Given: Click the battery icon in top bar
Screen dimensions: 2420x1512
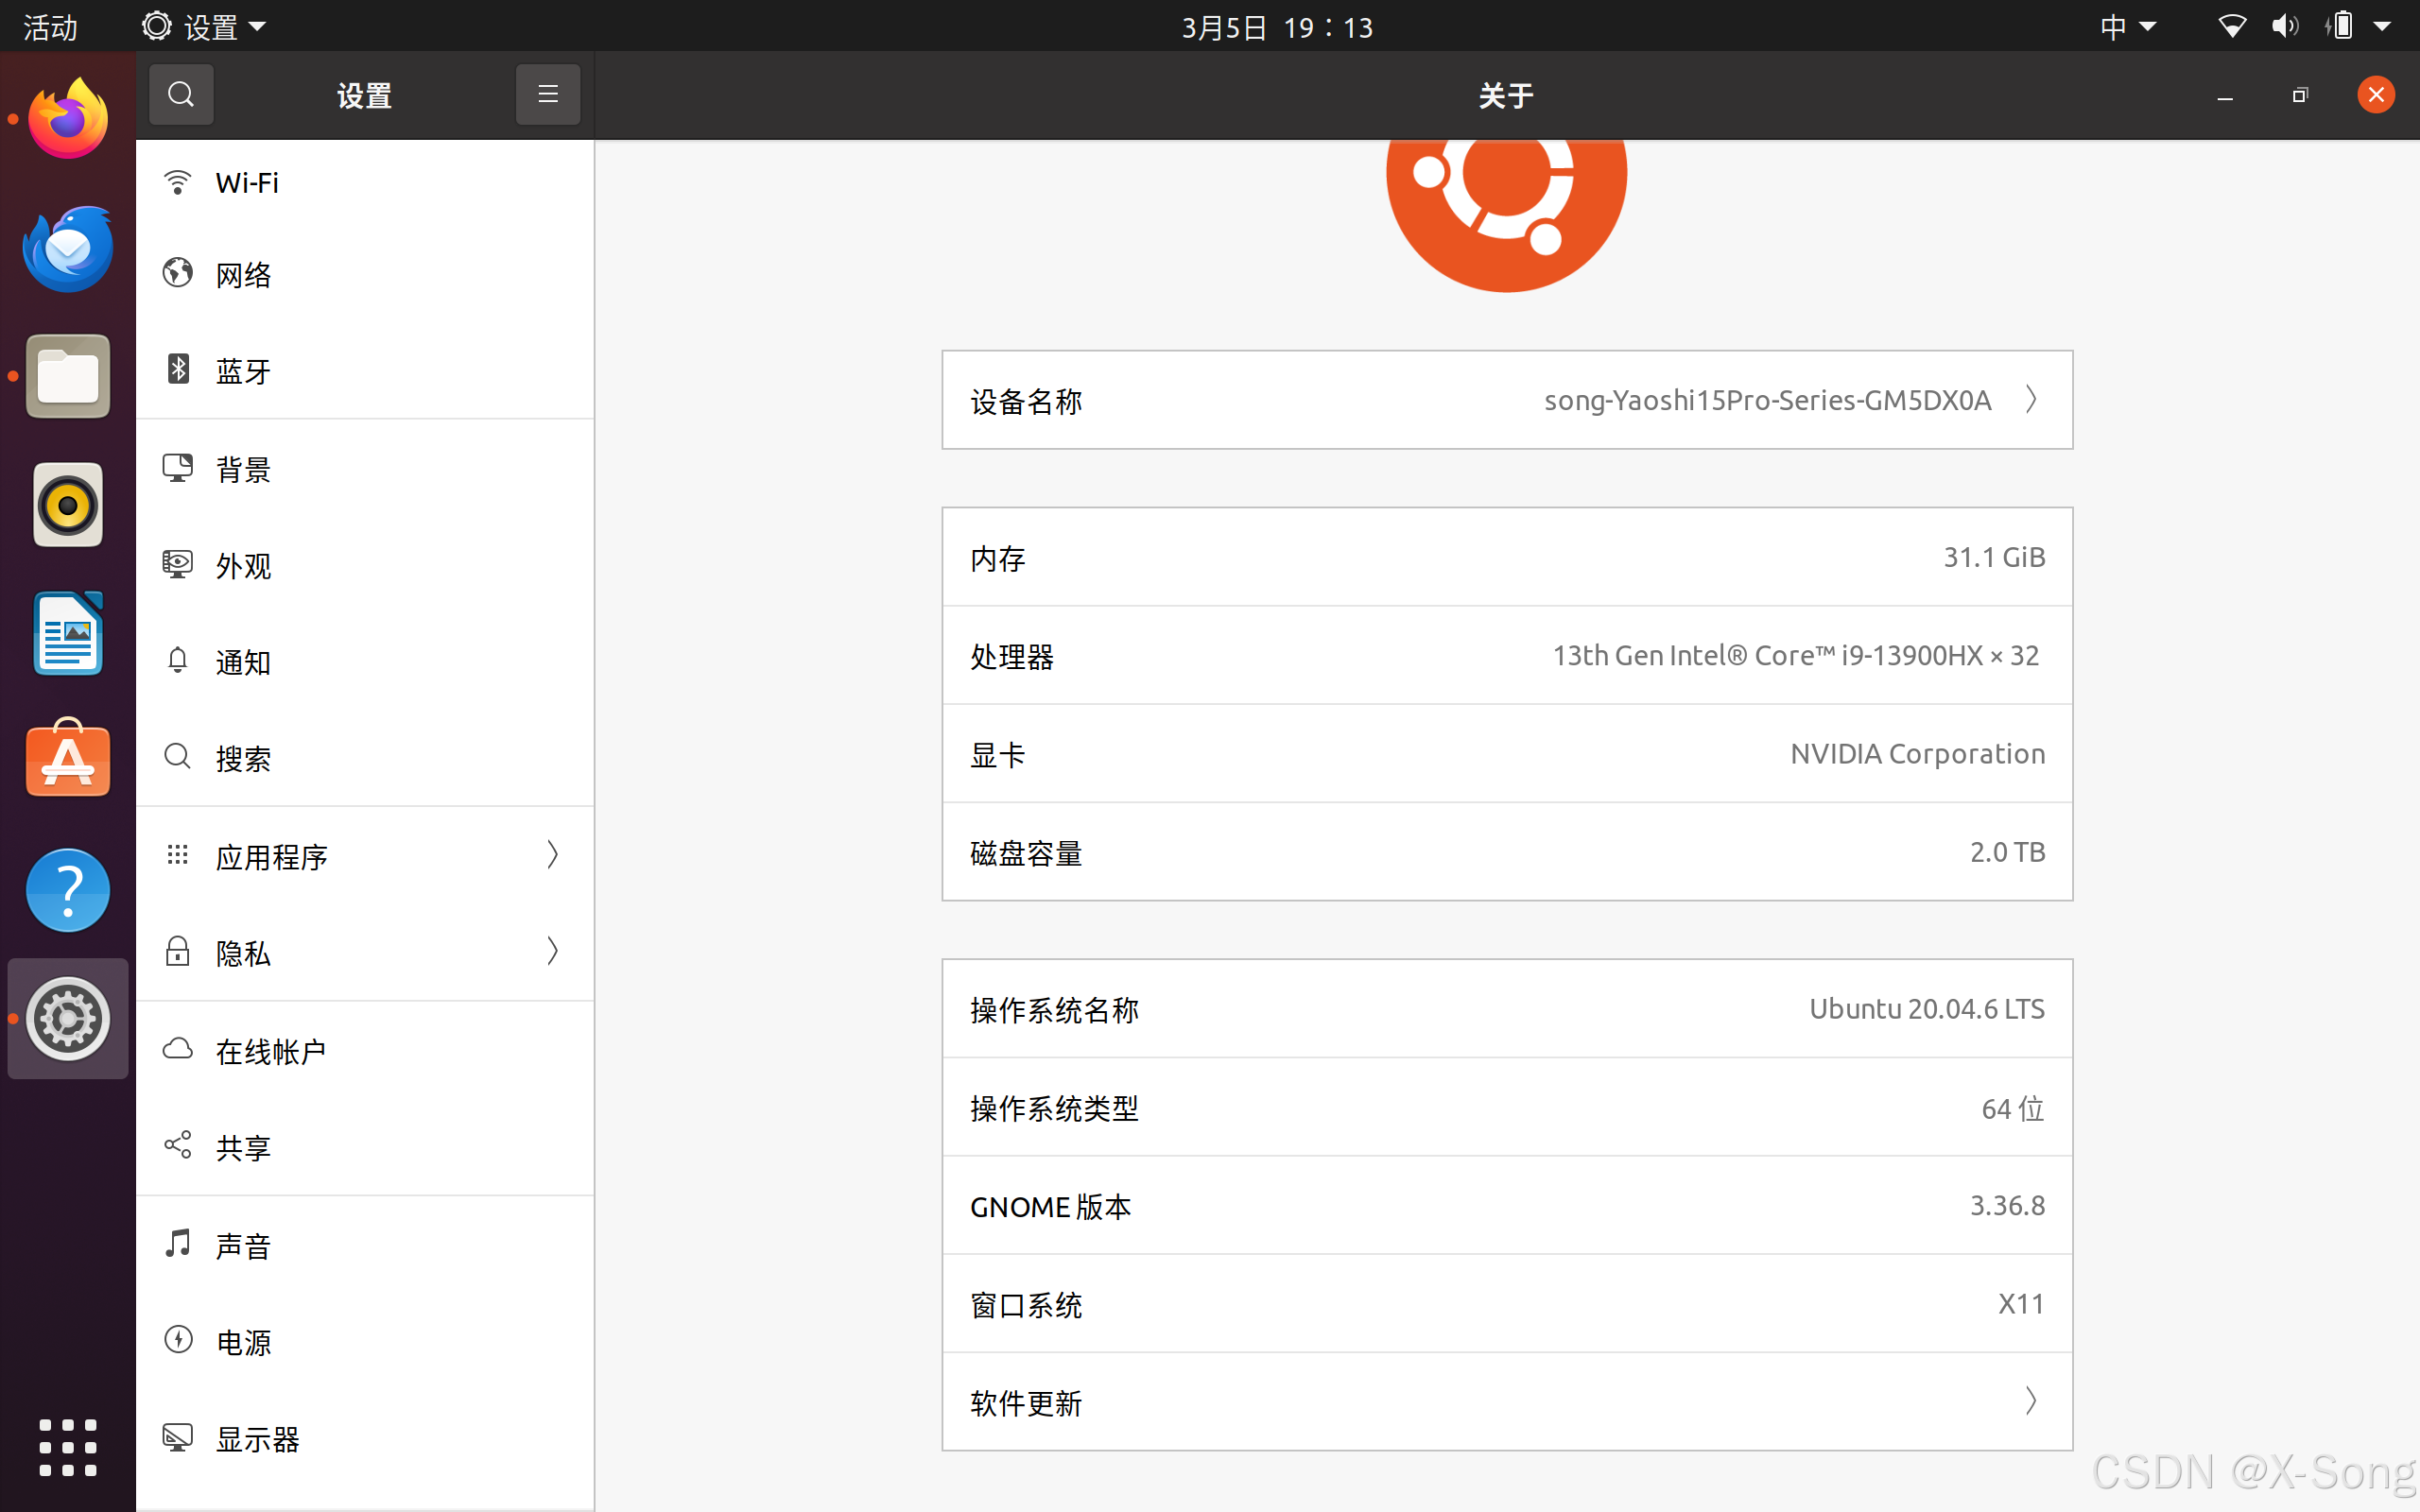Looking at the screenshot, I should click(x=2341, y=26).
